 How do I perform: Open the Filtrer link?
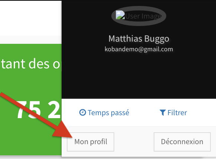pos(173,113)
